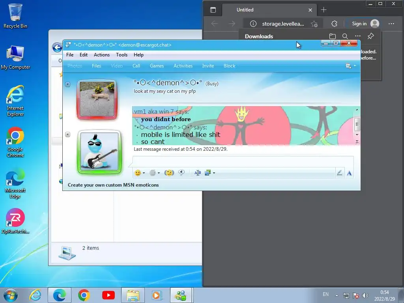This screenshot has width=404, height=303.
Task: Open the Edge Downloads folder icon
Action: (x=332, y=36)
